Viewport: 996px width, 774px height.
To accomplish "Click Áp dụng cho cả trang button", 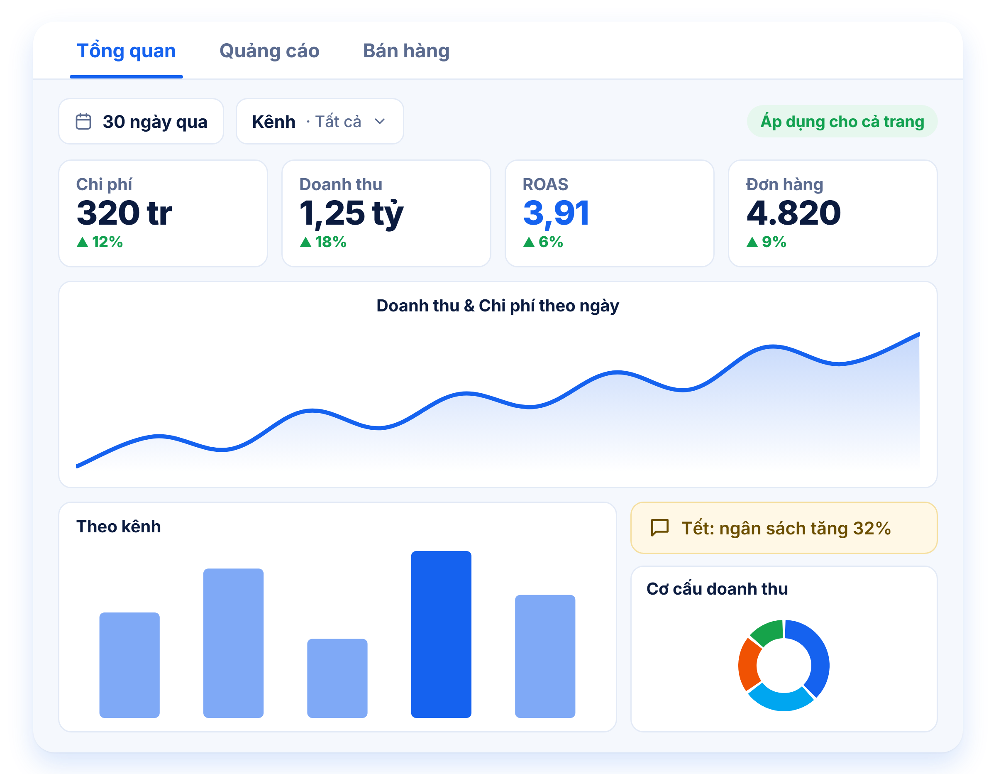I will click(x=842, y=121).
